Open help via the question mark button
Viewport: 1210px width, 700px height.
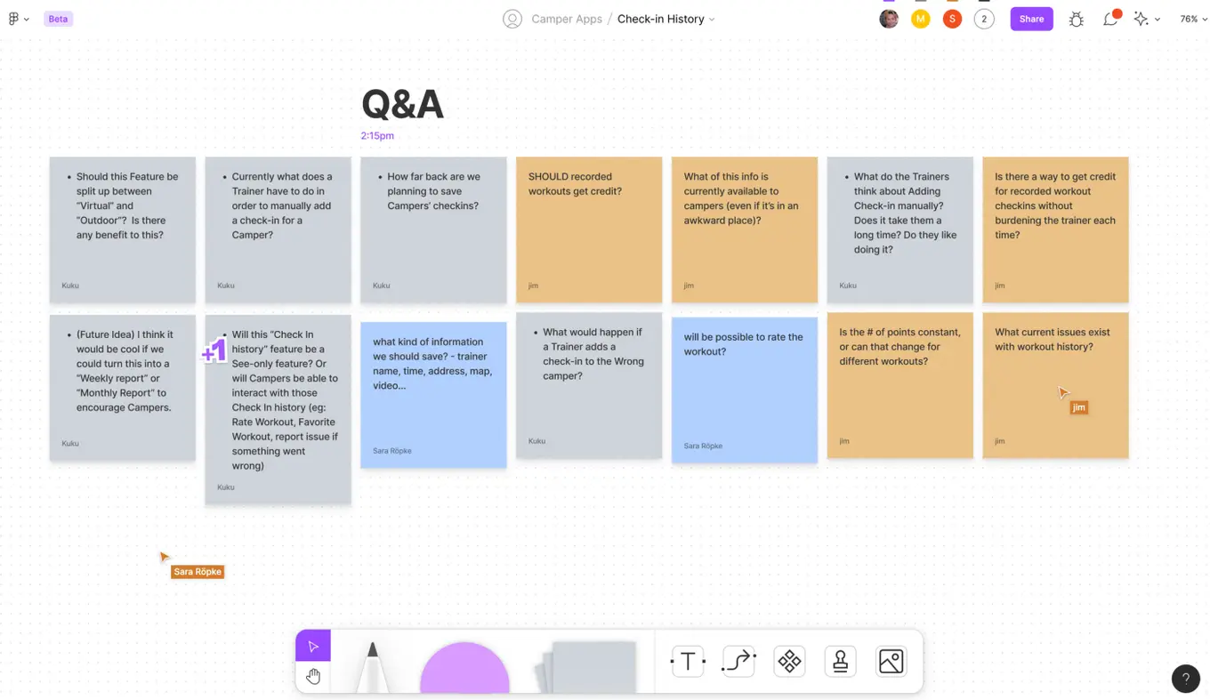[1186, 679]
